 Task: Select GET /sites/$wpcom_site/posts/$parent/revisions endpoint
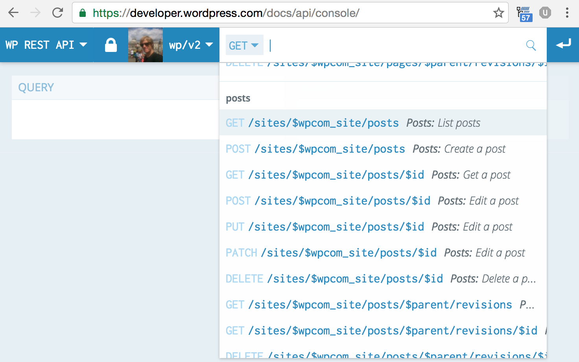[383, 305]
